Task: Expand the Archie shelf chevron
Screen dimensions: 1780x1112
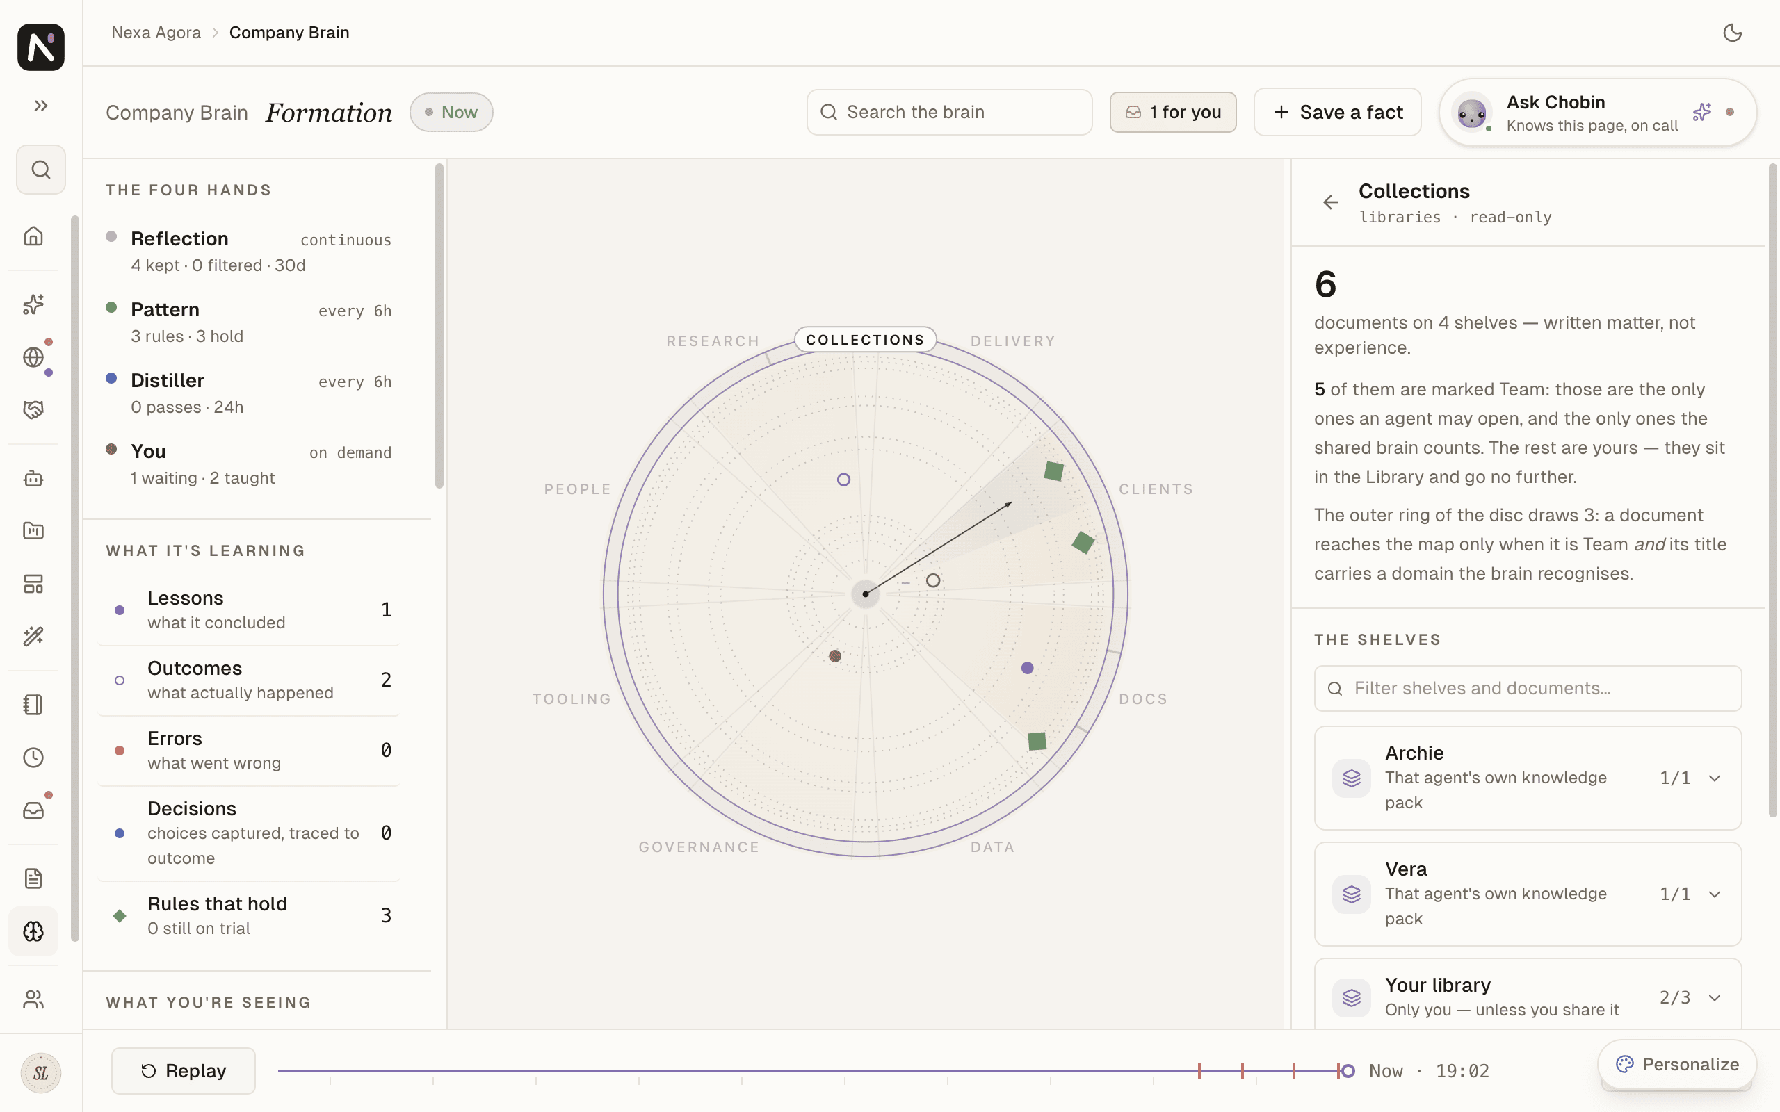Action: click(x=1715, y=778)
